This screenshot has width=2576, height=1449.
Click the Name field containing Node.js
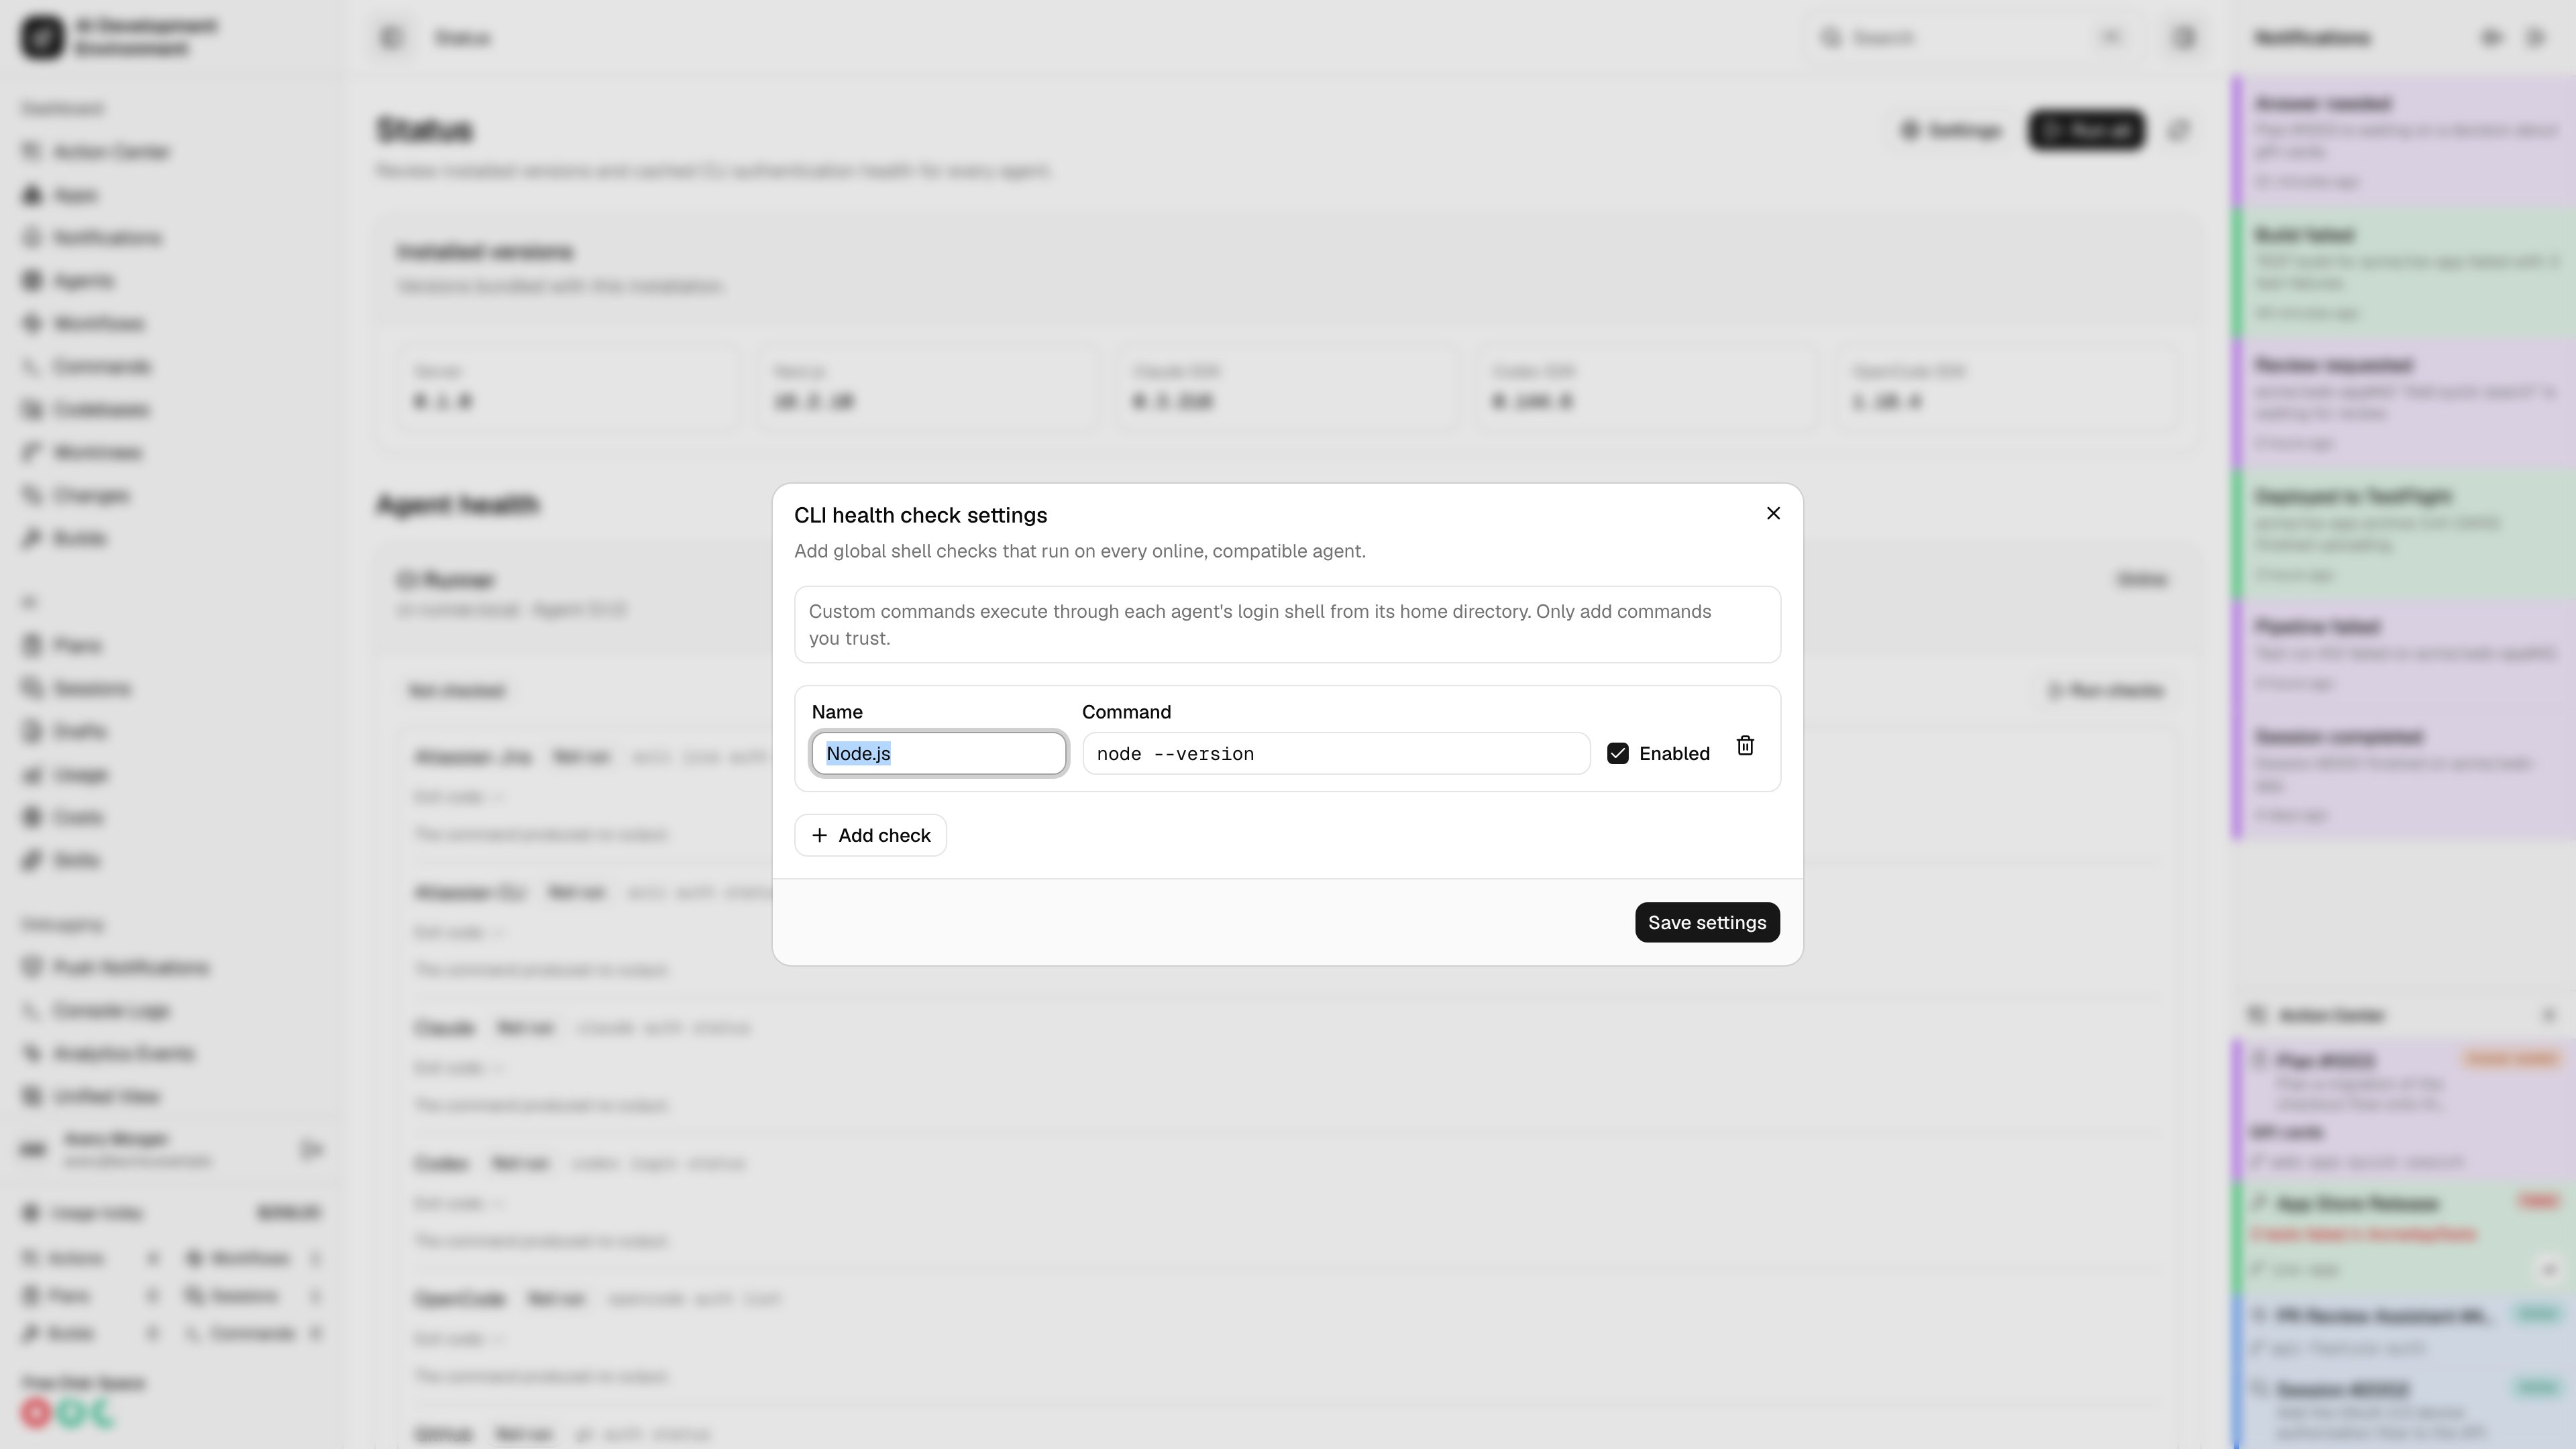938,753
